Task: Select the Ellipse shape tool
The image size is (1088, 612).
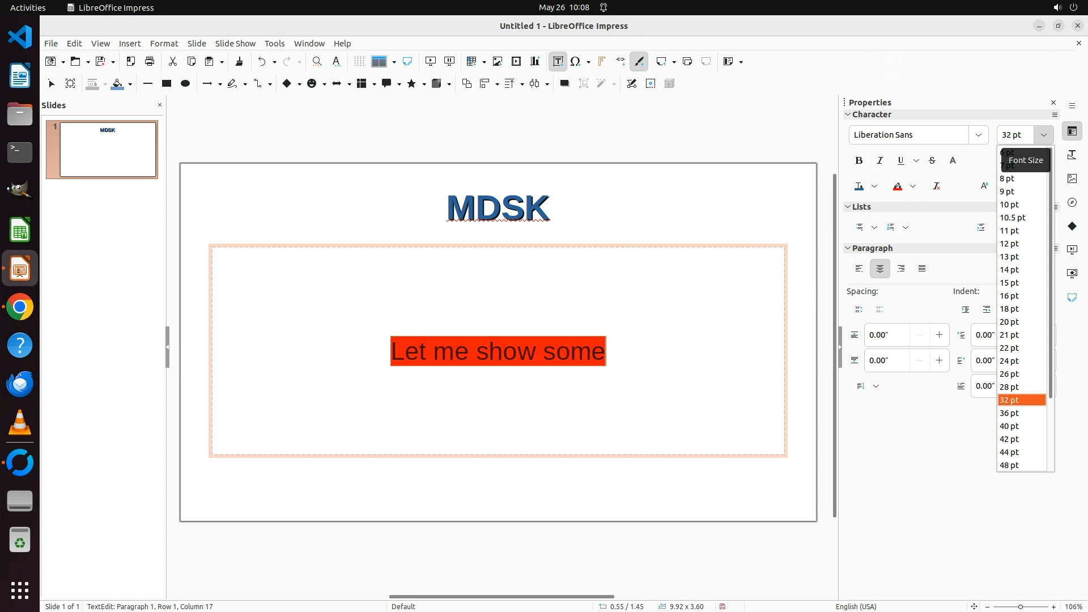Action: pos(185,84)
